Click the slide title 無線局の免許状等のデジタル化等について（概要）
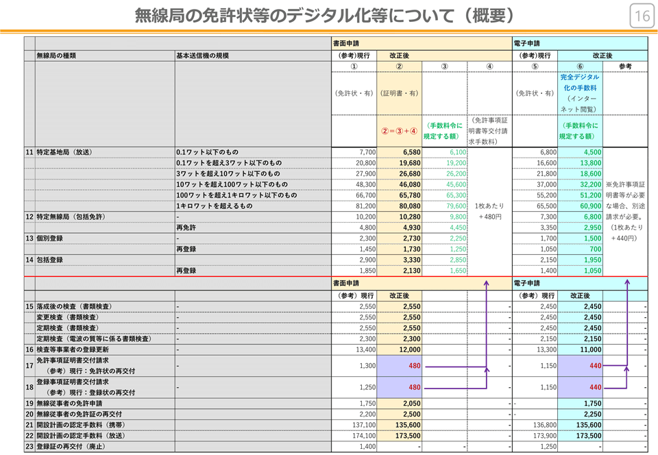 pos(325,16)
